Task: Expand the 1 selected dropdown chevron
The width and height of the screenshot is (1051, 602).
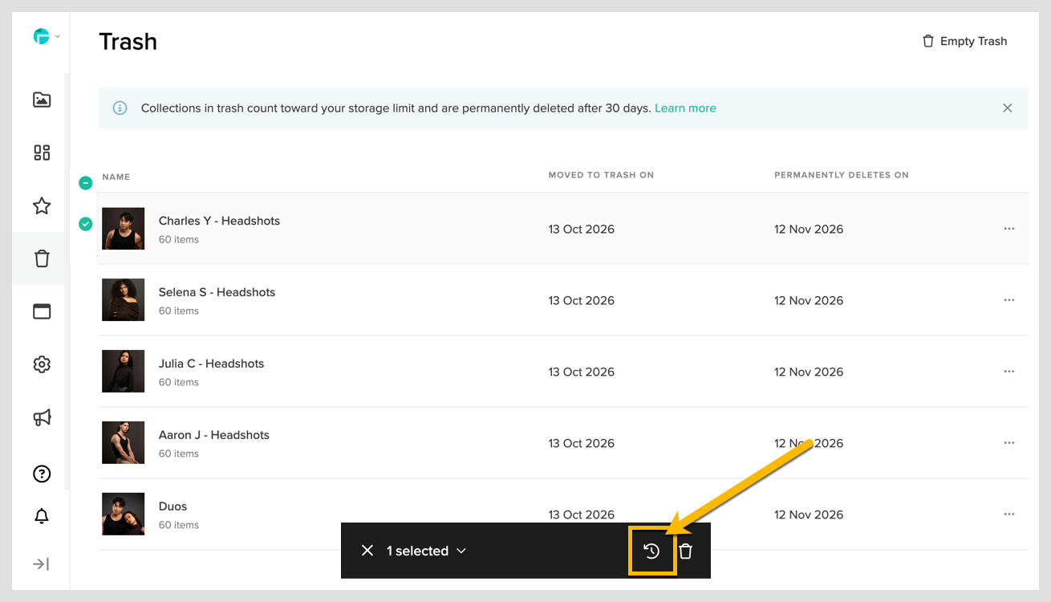Action: [461, 551]
